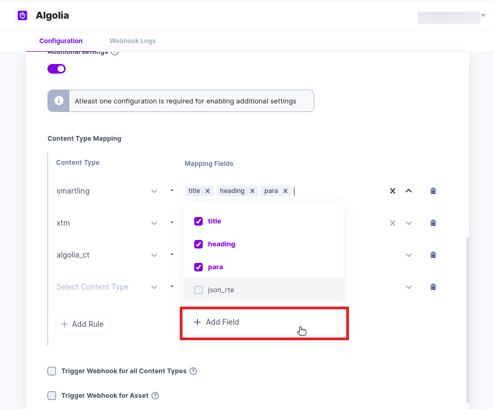The height and width of the screenshot is (409, 493).
Task: Open the Configuration tab
Action: pos(61,41)
